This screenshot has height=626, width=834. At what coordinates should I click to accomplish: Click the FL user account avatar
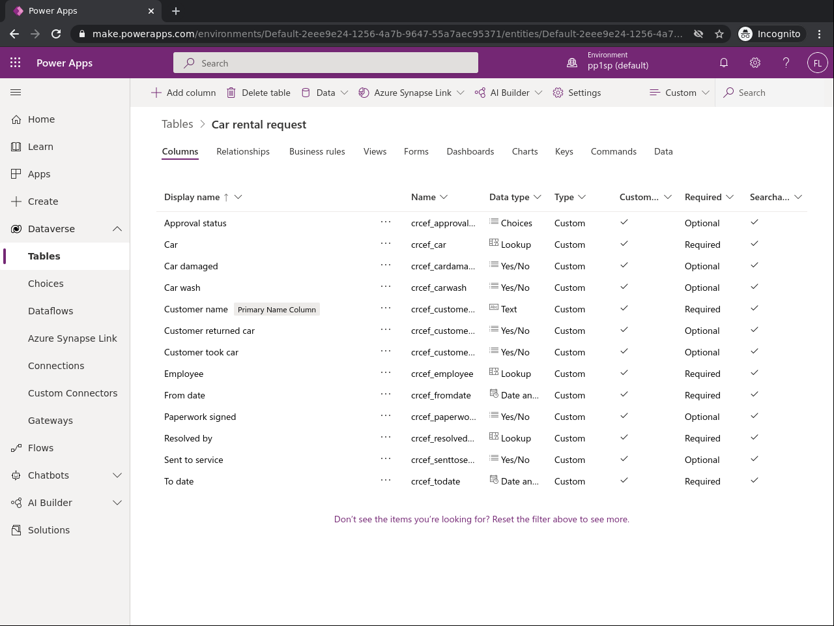[x=817, y=63]
